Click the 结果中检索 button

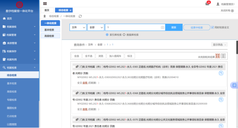point(197,28)
